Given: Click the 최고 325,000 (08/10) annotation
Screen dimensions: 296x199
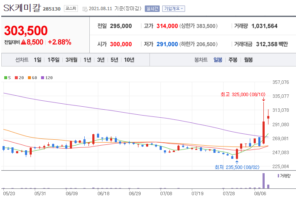Looking at the screenshot, I should (x=243, y=94).
